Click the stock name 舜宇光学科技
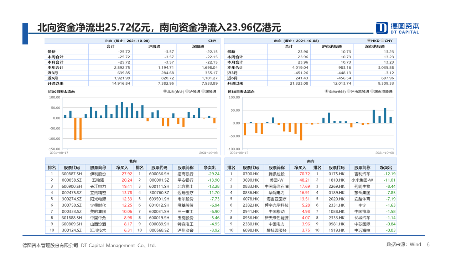The height and width of the screenshot is (256, 456). point(277,205)
